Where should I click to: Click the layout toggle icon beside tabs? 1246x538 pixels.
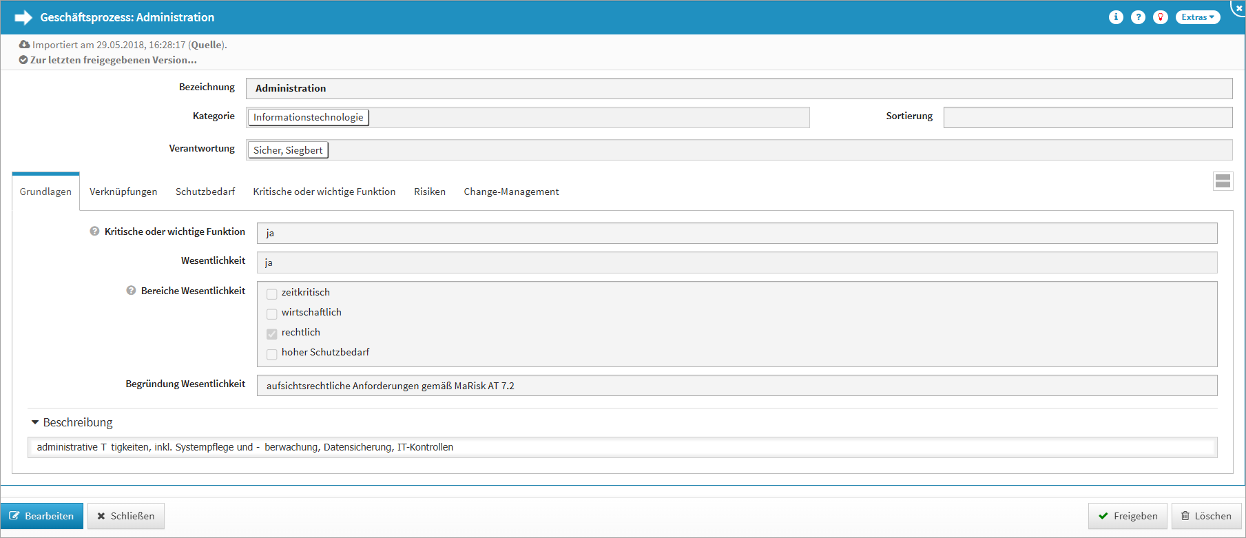(x=1223, y=181)
